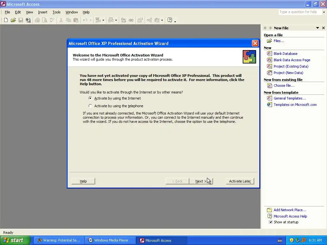Select Activate by using the telephone
This screenshot has height=245, width=327.
pyautogui.click(x=90, y=106)
